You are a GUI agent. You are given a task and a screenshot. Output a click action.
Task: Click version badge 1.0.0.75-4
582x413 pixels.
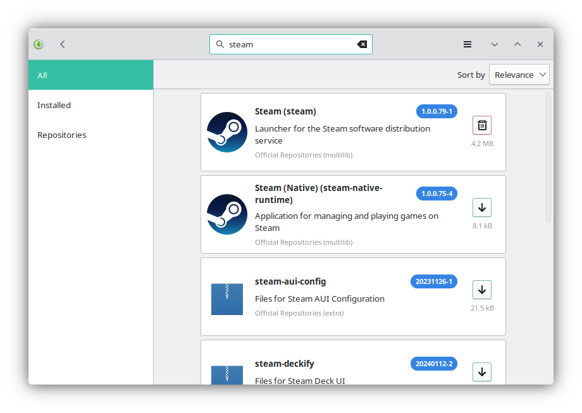pyautogui.click(x=436, y=194)
